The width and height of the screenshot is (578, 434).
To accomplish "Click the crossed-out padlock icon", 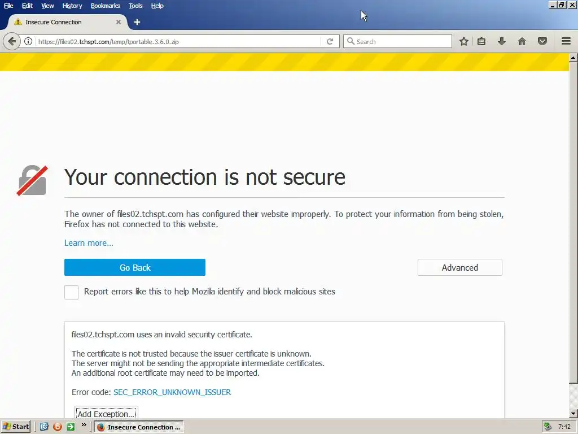I will pos(32,180).
